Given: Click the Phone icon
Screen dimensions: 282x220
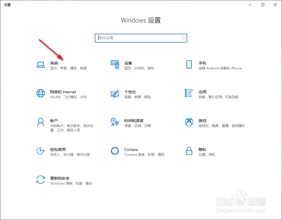Looking at the screenshot, I should pos(189,64).
